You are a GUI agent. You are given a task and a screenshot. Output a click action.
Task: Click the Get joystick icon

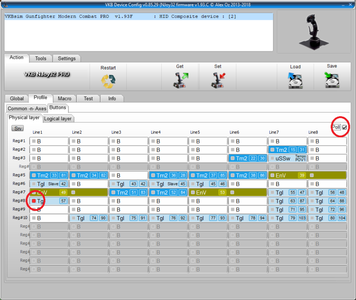[x=180, y=80]
